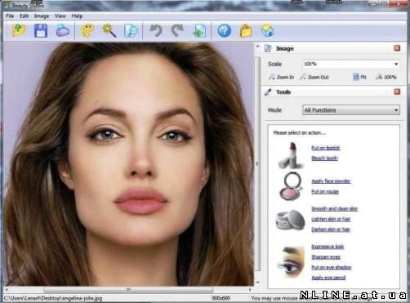Click Zoom In button
The height and width of the screenshot is (303, 410).
[282, 77]
